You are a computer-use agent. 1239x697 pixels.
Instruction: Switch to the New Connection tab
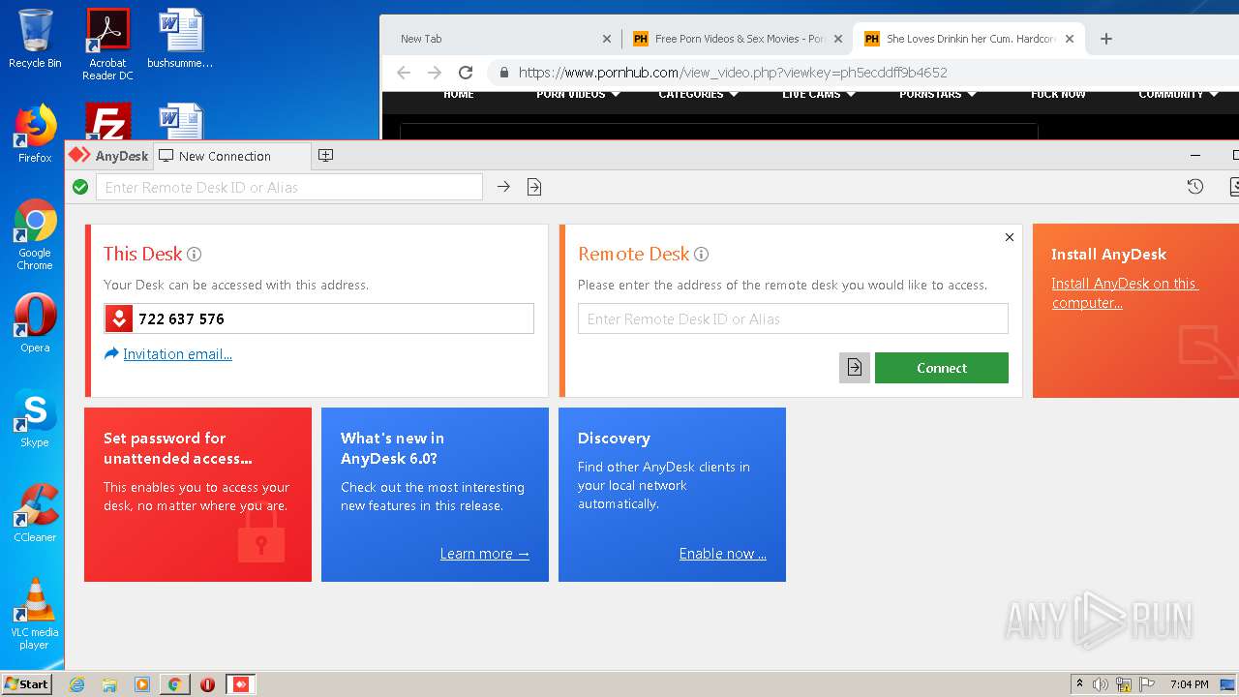[232, 156]
